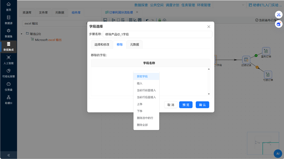Click the green lock toolbar icon
284x159 pixels.
pos(159,20)
